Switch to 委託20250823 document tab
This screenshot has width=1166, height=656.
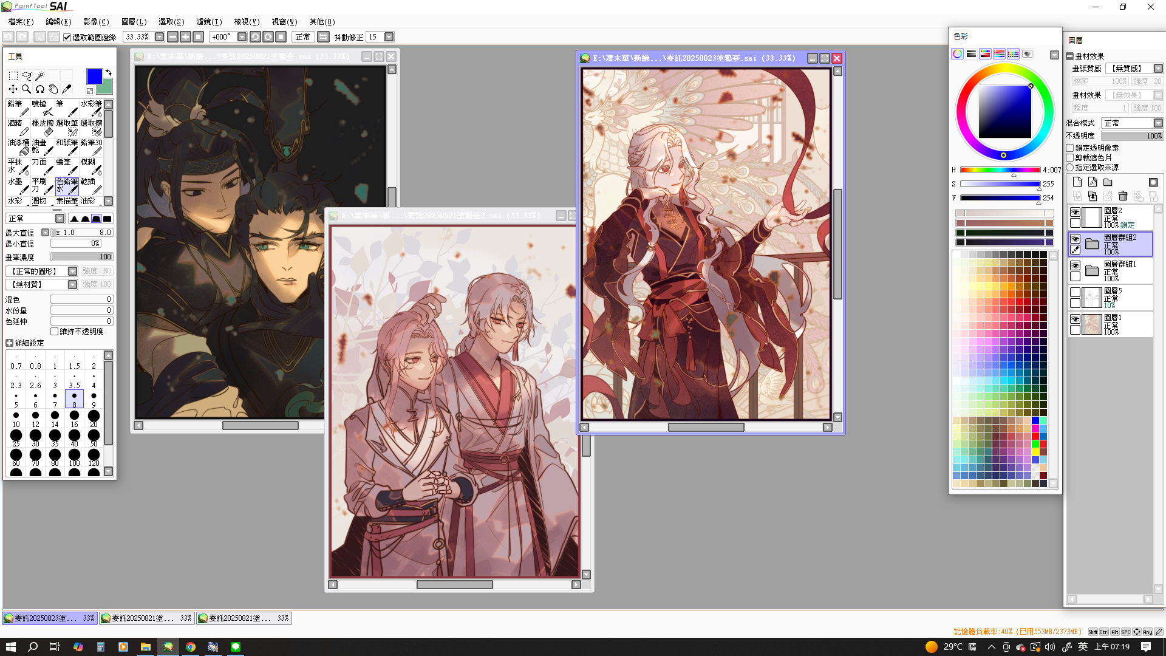49,618
